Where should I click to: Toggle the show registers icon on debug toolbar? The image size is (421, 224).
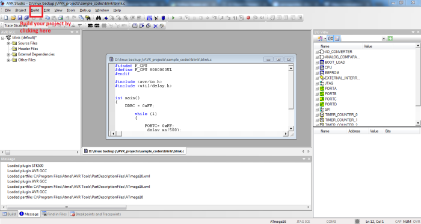(x=241, y=17)
